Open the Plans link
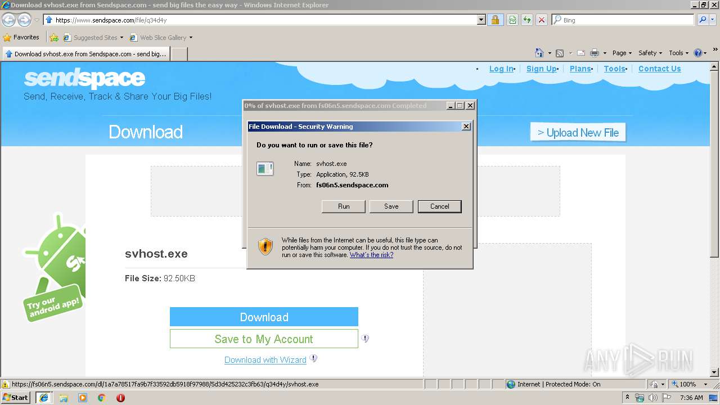Viewport: 720px width, 405px height. (x=580, y=69)
